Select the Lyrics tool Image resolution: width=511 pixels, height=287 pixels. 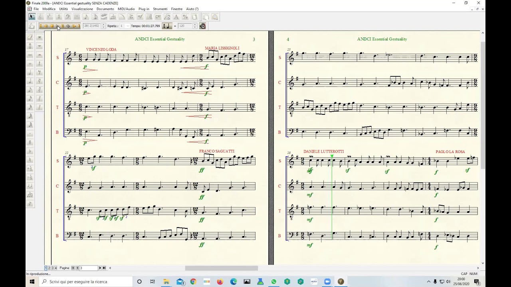[167, 17]
